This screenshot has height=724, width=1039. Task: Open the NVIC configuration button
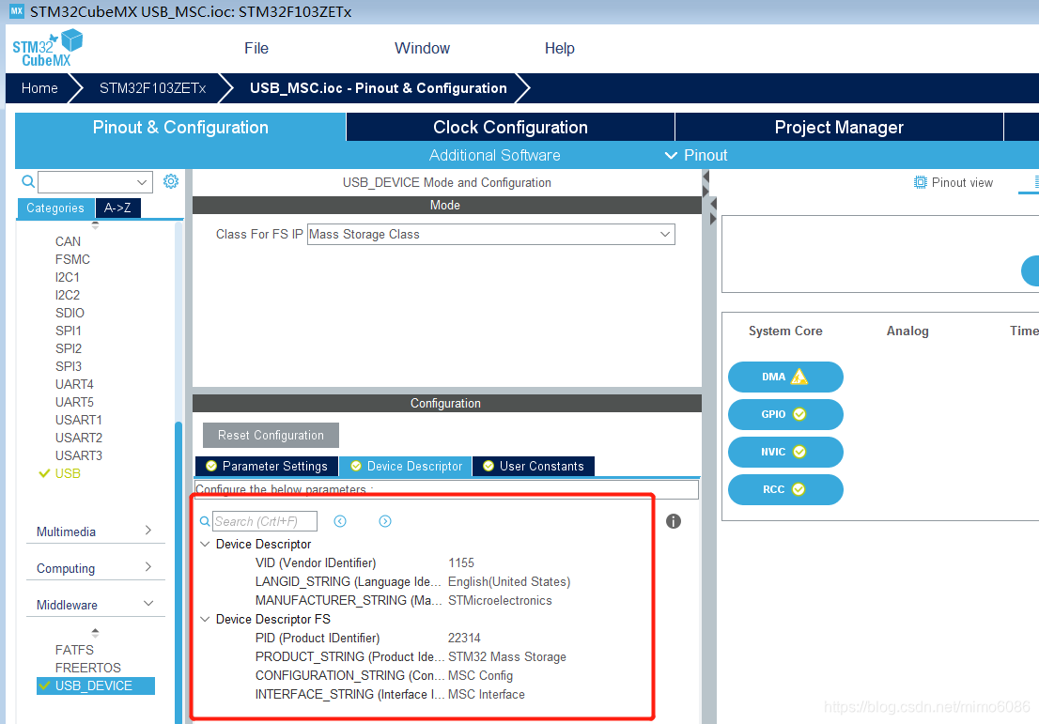click(x=785, y=452)
